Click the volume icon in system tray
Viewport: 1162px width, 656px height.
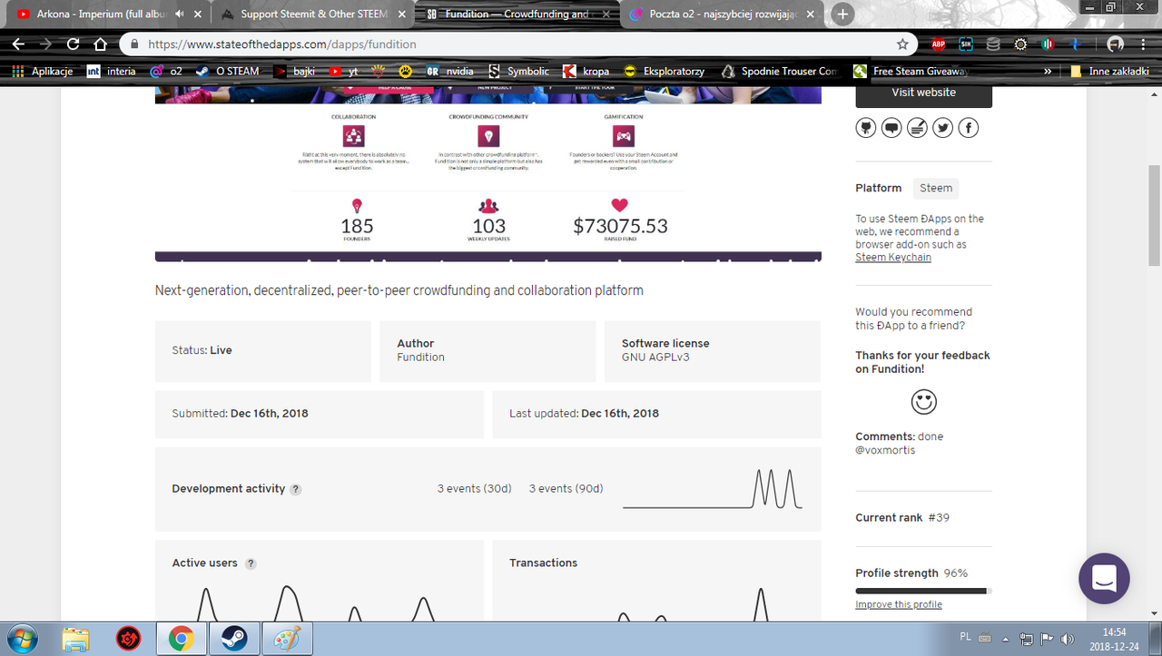coord(1067,639)
